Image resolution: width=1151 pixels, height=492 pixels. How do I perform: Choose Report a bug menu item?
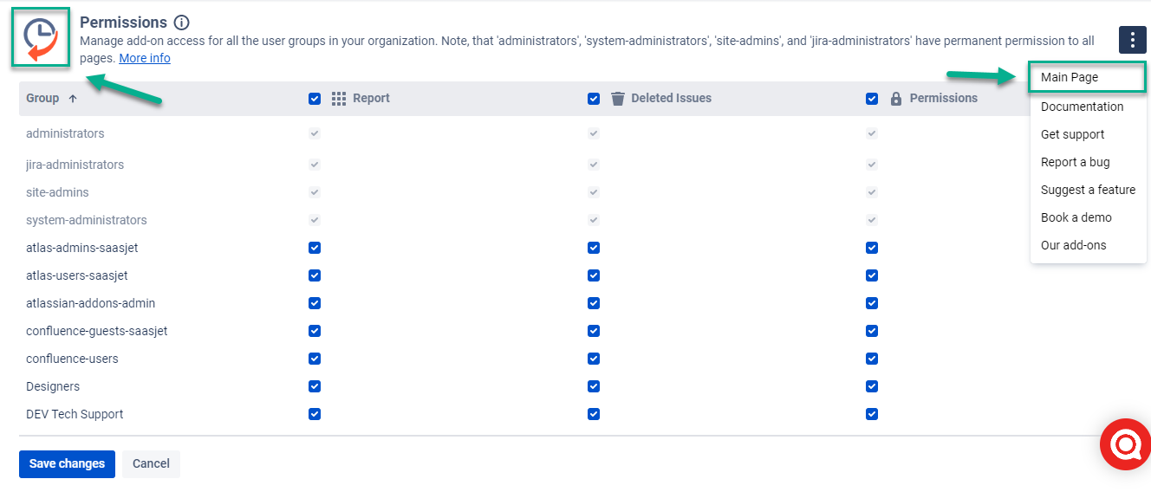[1075, 162]
